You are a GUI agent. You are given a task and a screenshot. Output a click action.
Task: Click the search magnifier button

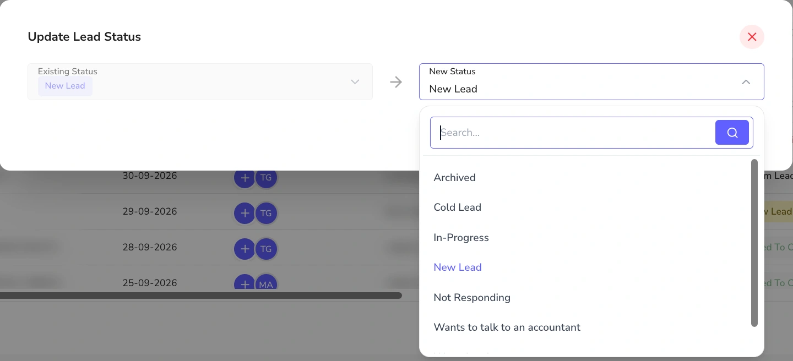click(732, 133)
